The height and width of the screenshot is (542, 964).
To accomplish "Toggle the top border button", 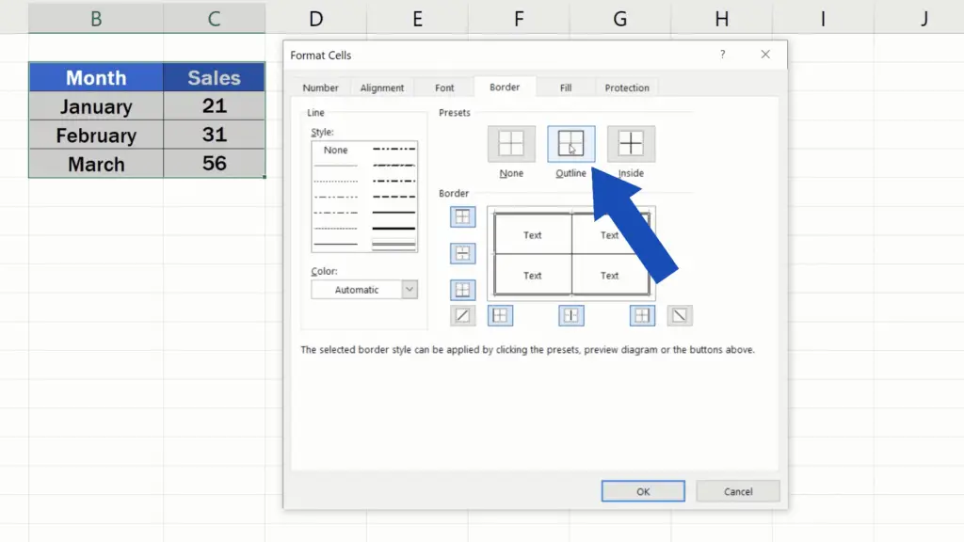I will click(x=462, y=217).
